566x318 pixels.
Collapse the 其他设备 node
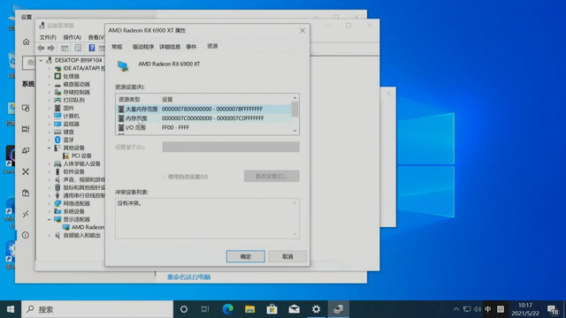point(50,148)
